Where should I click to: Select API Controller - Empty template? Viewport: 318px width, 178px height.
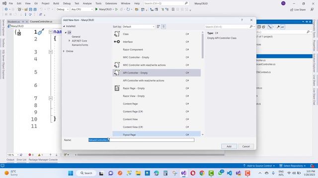[x=157, y=73]
